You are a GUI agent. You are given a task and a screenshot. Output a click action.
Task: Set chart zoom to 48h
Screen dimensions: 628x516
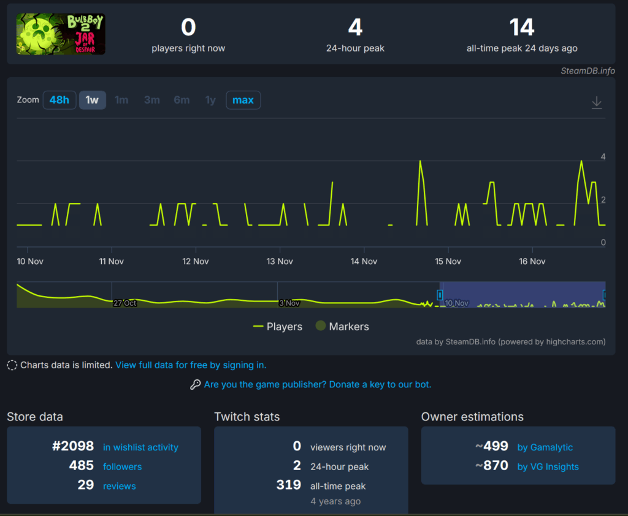click(59, 100)
